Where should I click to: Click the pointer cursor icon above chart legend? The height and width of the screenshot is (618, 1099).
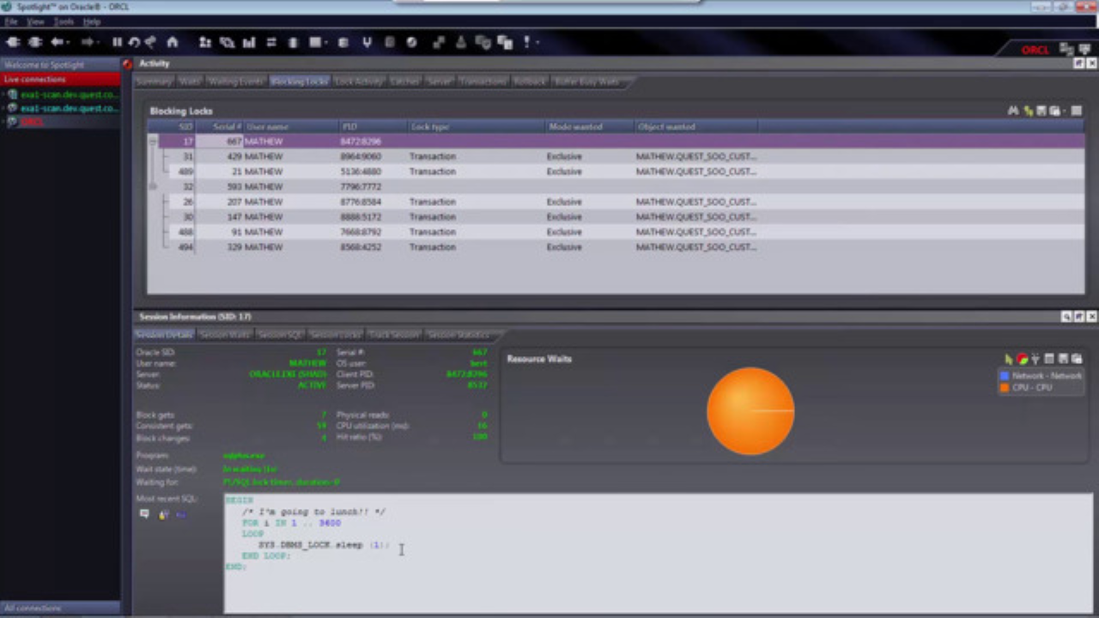1009,359
